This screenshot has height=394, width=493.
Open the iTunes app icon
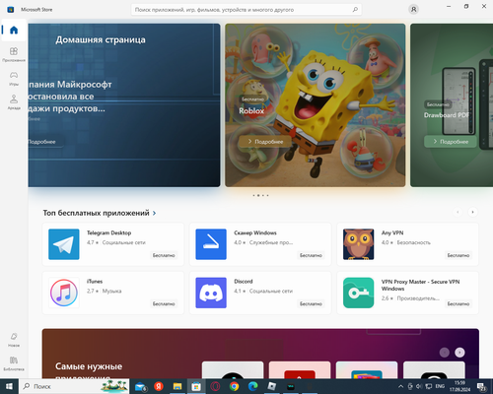(64, 293)
